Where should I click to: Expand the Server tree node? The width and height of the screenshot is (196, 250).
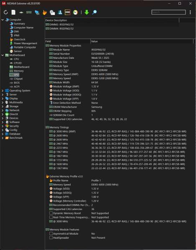tap(3, 95)
